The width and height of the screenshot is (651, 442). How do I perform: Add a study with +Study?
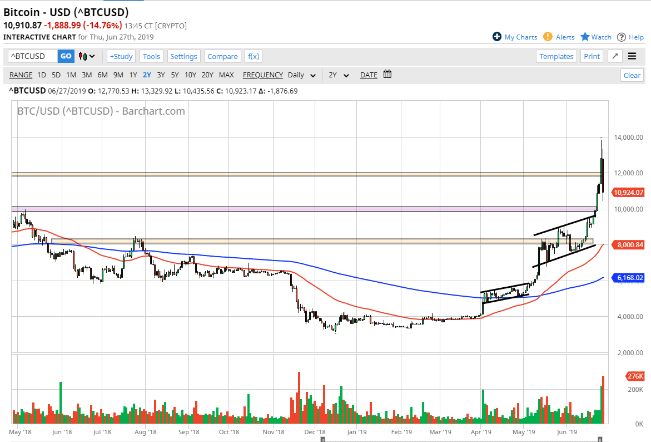pos(121,56)
